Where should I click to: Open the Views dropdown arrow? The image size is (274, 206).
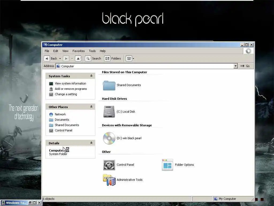(x=133, y=58)
